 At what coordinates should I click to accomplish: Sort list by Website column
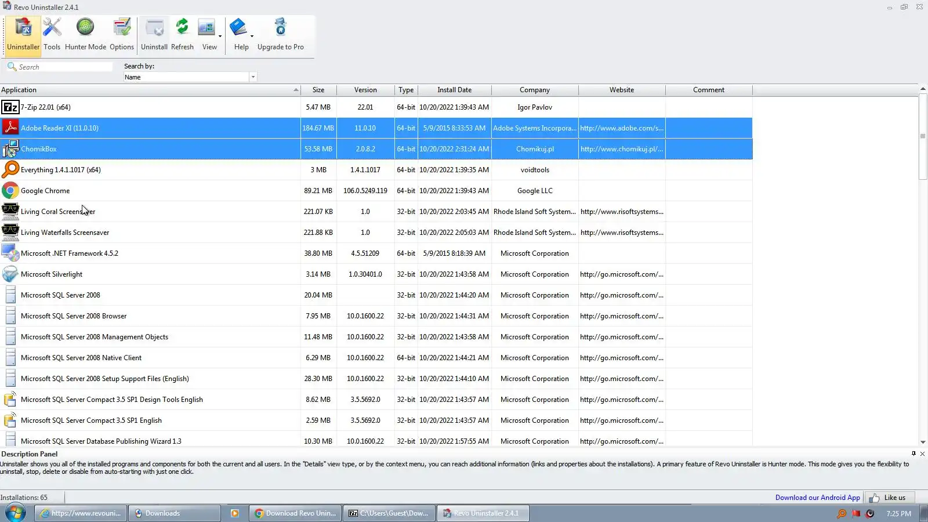tap(622, 90)
